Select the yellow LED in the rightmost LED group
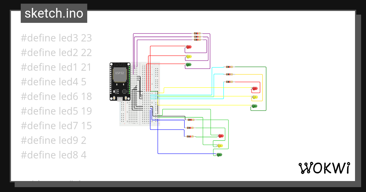The width and height of the screenshot is (366, 192). click(x=255, y=97)
